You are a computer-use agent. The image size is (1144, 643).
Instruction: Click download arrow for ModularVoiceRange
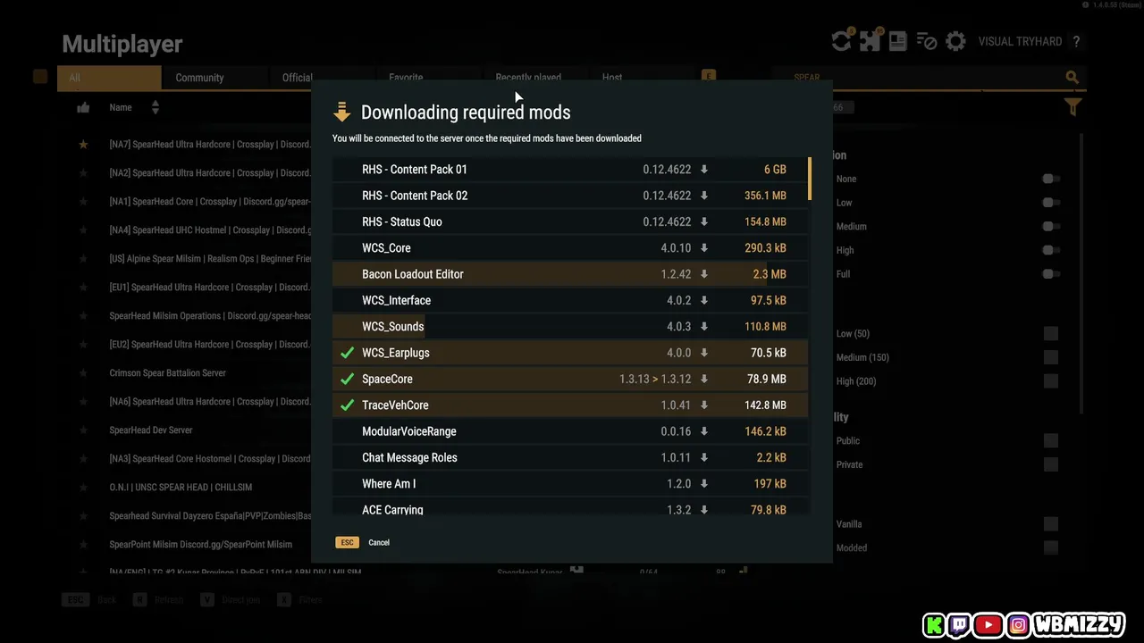[x=704, y=431]
